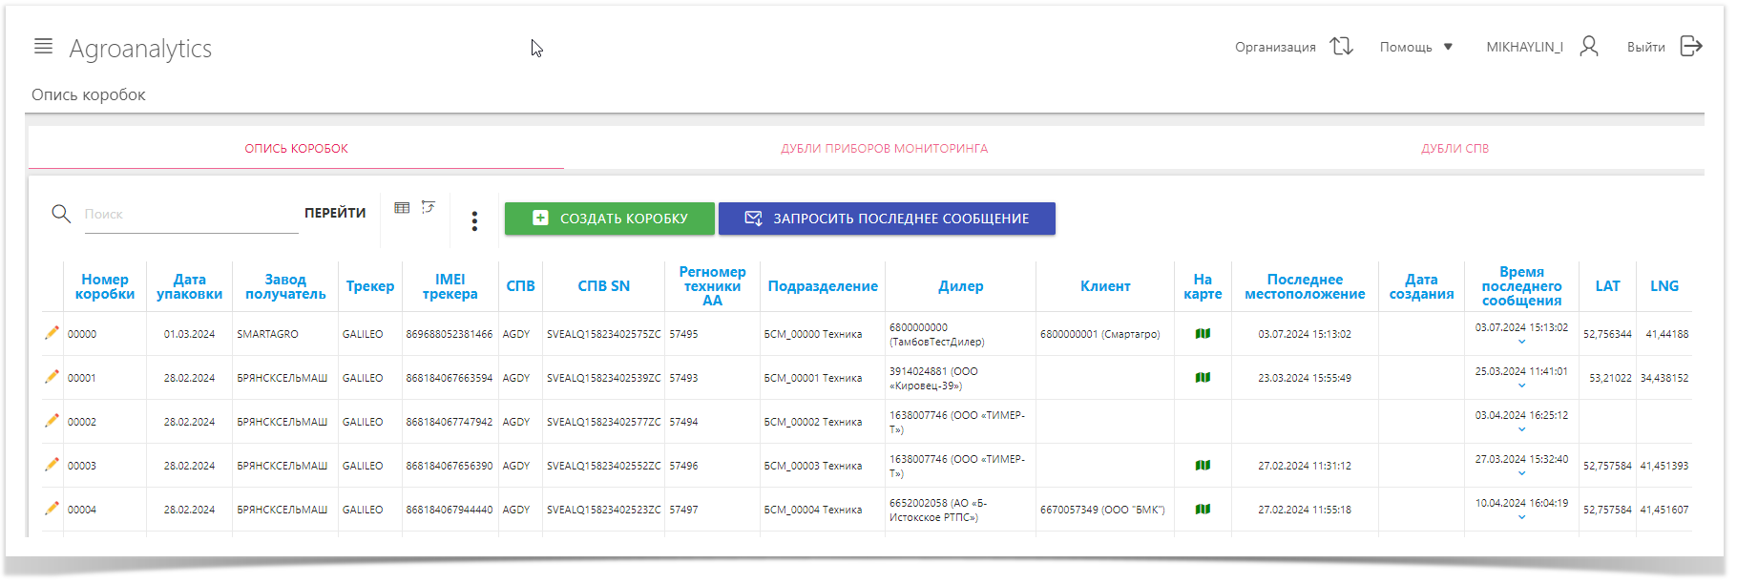The height and width of the screenshot is (584, 1737).
Task: Edit box 00003 using pencil icon
Action: click(x=52, y=465)
